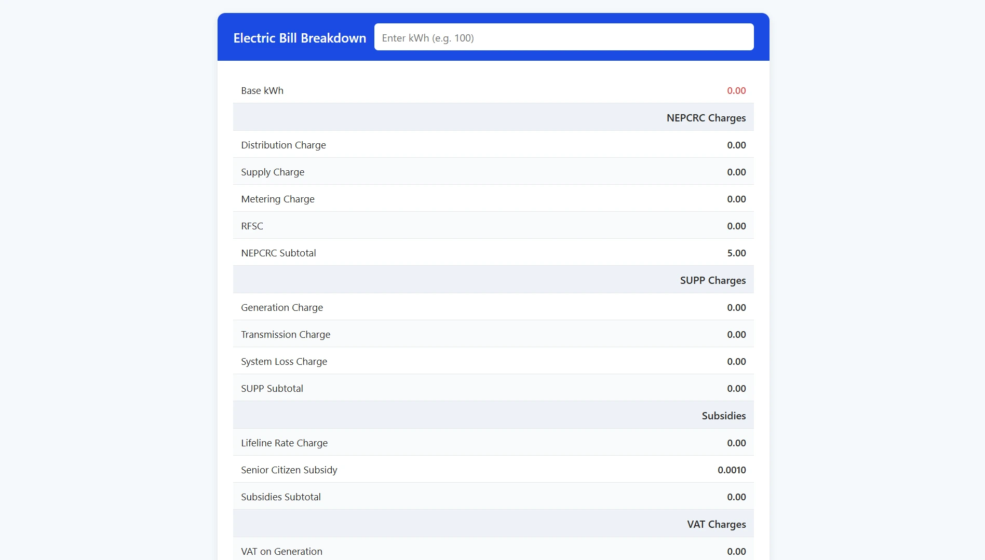The width and height of the screenshot is (985, 560).
Task: Click the SUPP Subtotal label
Action: pyautogui.click(x=272, y=389)
